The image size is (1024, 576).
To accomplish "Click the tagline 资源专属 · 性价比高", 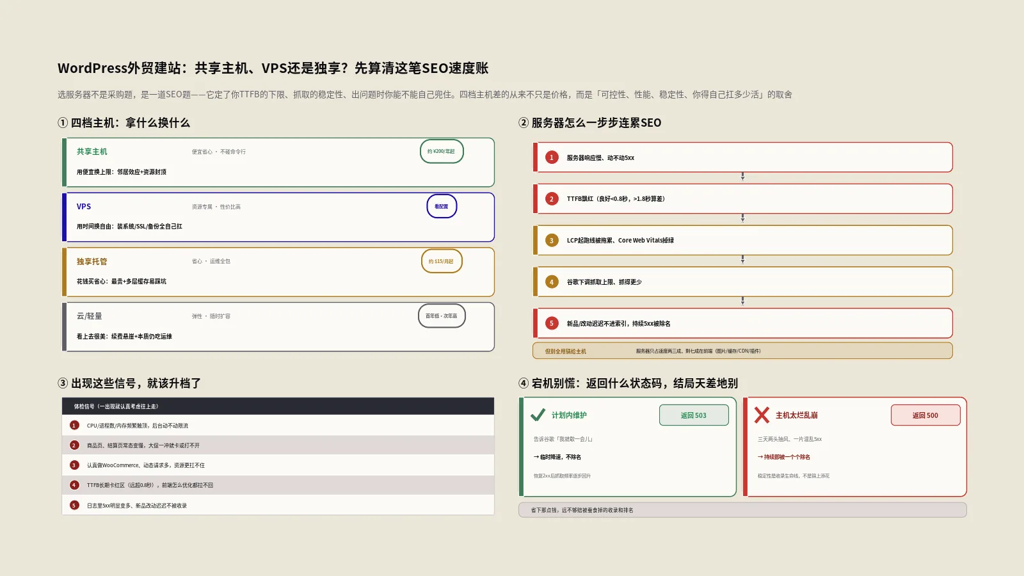I will pos(216,207).
